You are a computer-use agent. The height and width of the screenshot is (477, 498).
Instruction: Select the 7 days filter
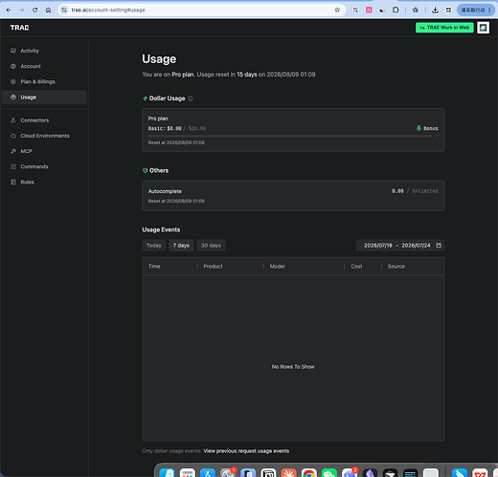coord(181,246)
